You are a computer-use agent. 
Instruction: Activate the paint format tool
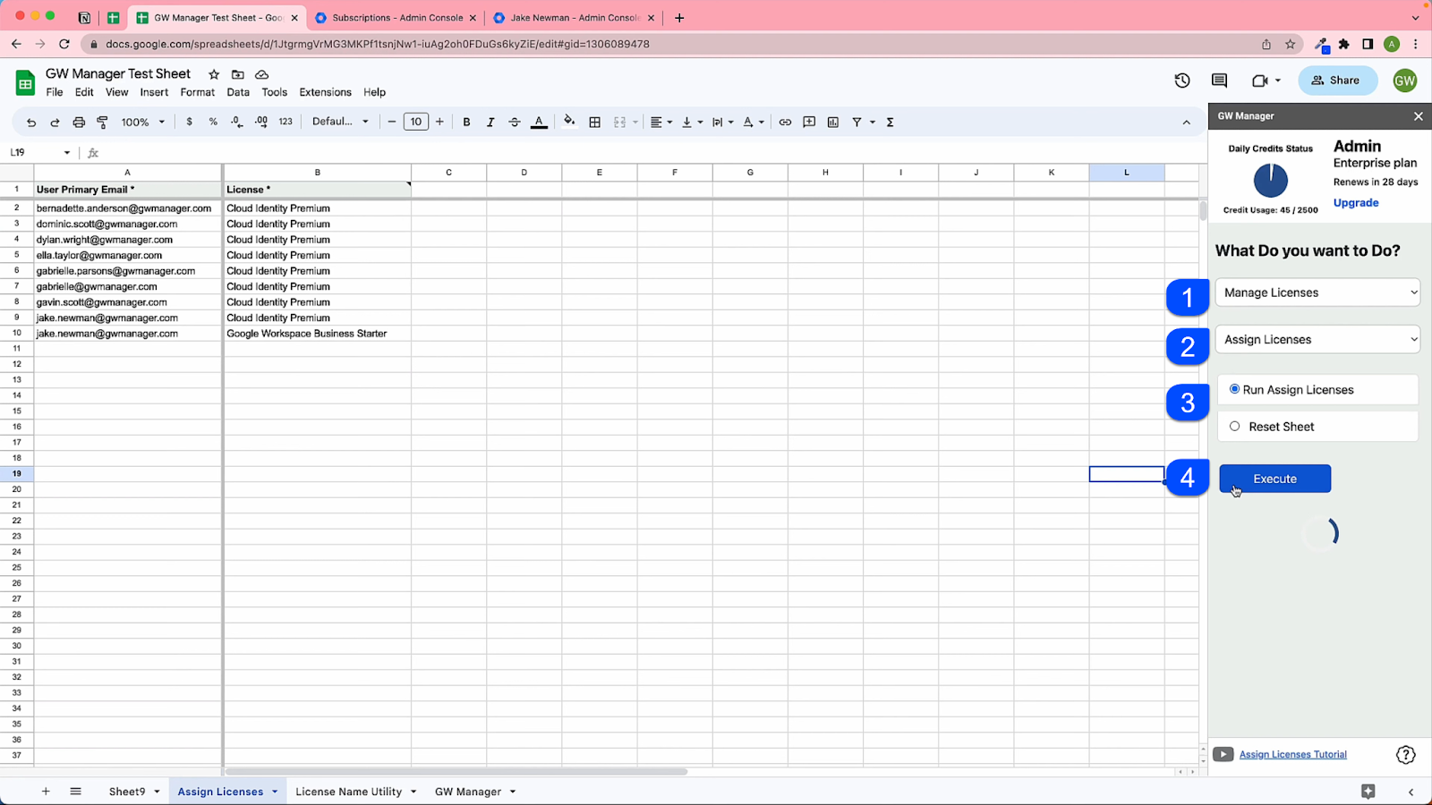pyautogui.click(x=102, y=122)
